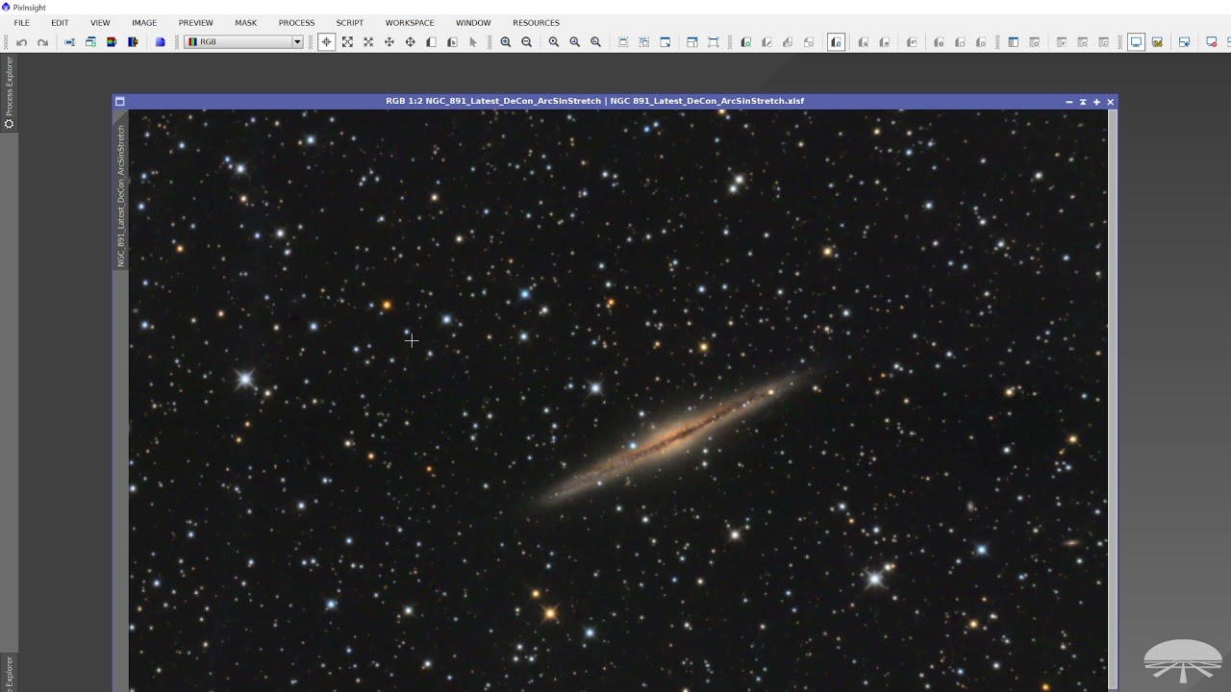Click the Zoom to Fit magnifier icon

coord(575,42)
